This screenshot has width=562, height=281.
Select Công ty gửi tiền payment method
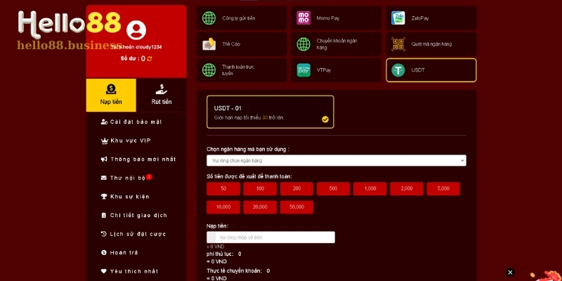point(242,18)
